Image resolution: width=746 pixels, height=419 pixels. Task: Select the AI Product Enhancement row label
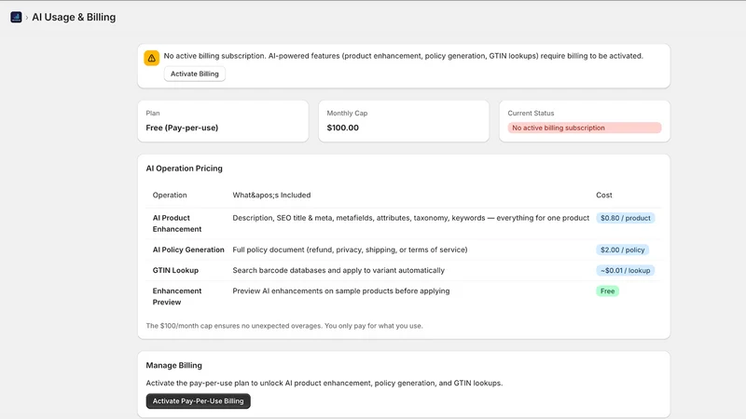point(176,223)
